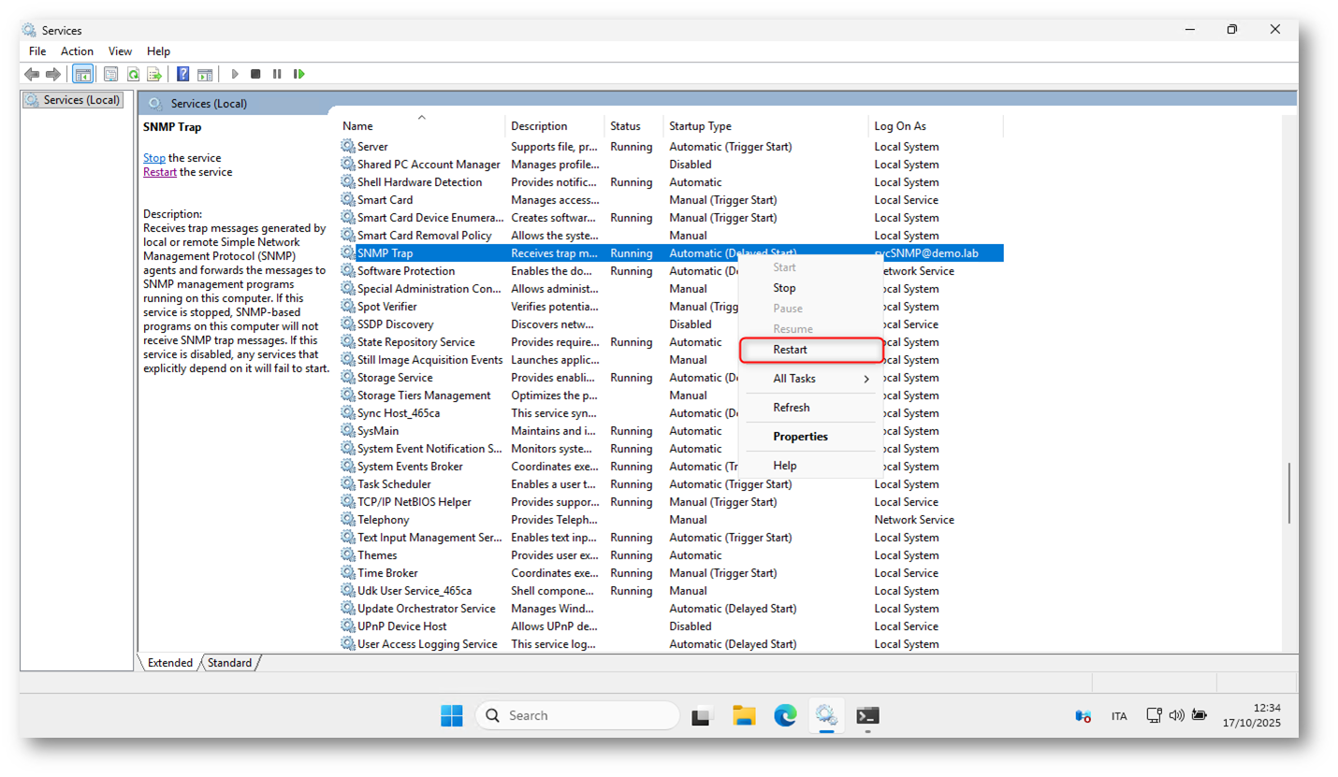This screenshot has width=1338, height=777.
Task: Click the Properties toolbar icon
Action: pyautogui.click(x=110, y=74)
